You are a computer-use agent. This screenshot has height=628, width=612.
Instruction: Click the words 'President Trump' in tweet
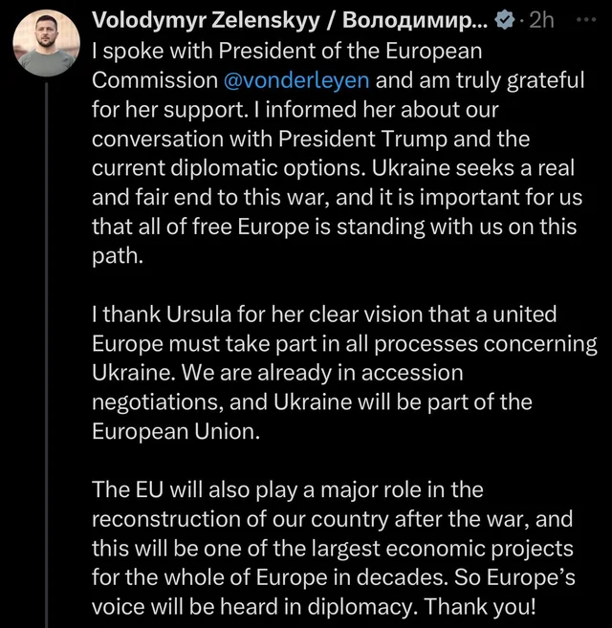coord(362,139)
